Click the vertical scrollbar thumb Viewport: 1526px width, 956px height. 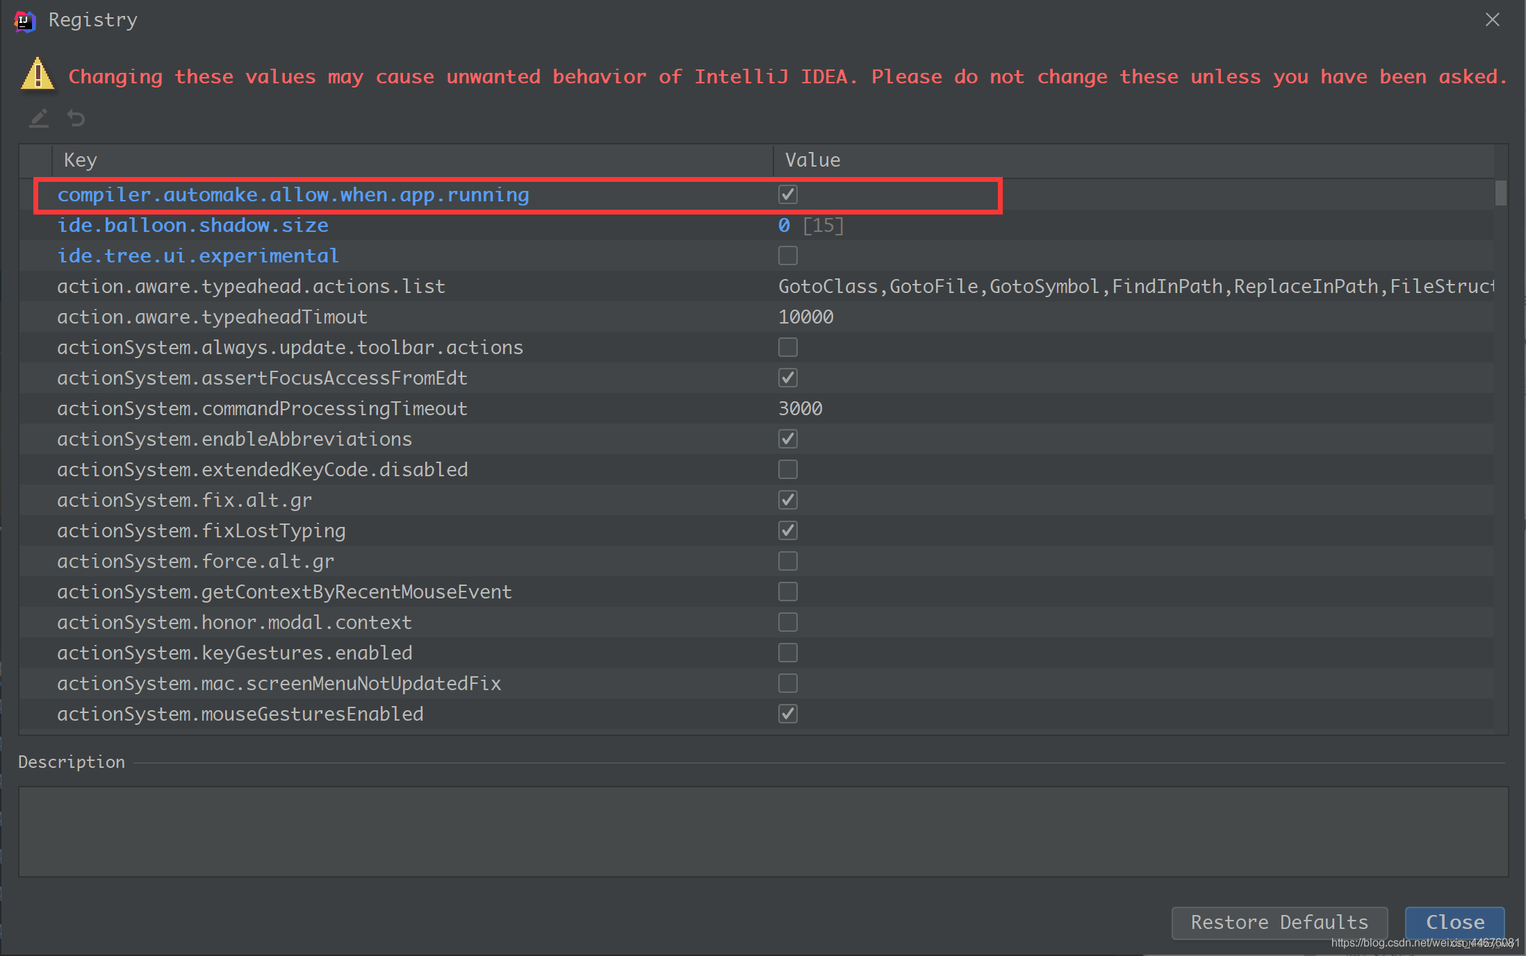(x=1501, y=193)
